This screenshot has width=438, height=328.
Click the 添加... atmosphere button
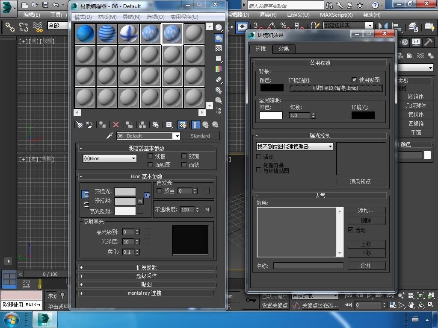[367, 211]
